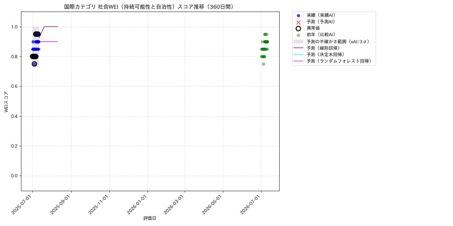Click the magenta ランダムフォレスト回帰 line sample in the legend
The image size is (453, 226).
(x=298, y=61)
